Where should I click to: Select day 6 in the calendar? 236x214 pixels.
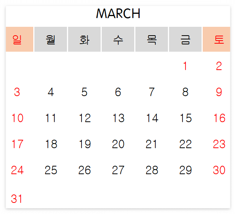[118, 92]
